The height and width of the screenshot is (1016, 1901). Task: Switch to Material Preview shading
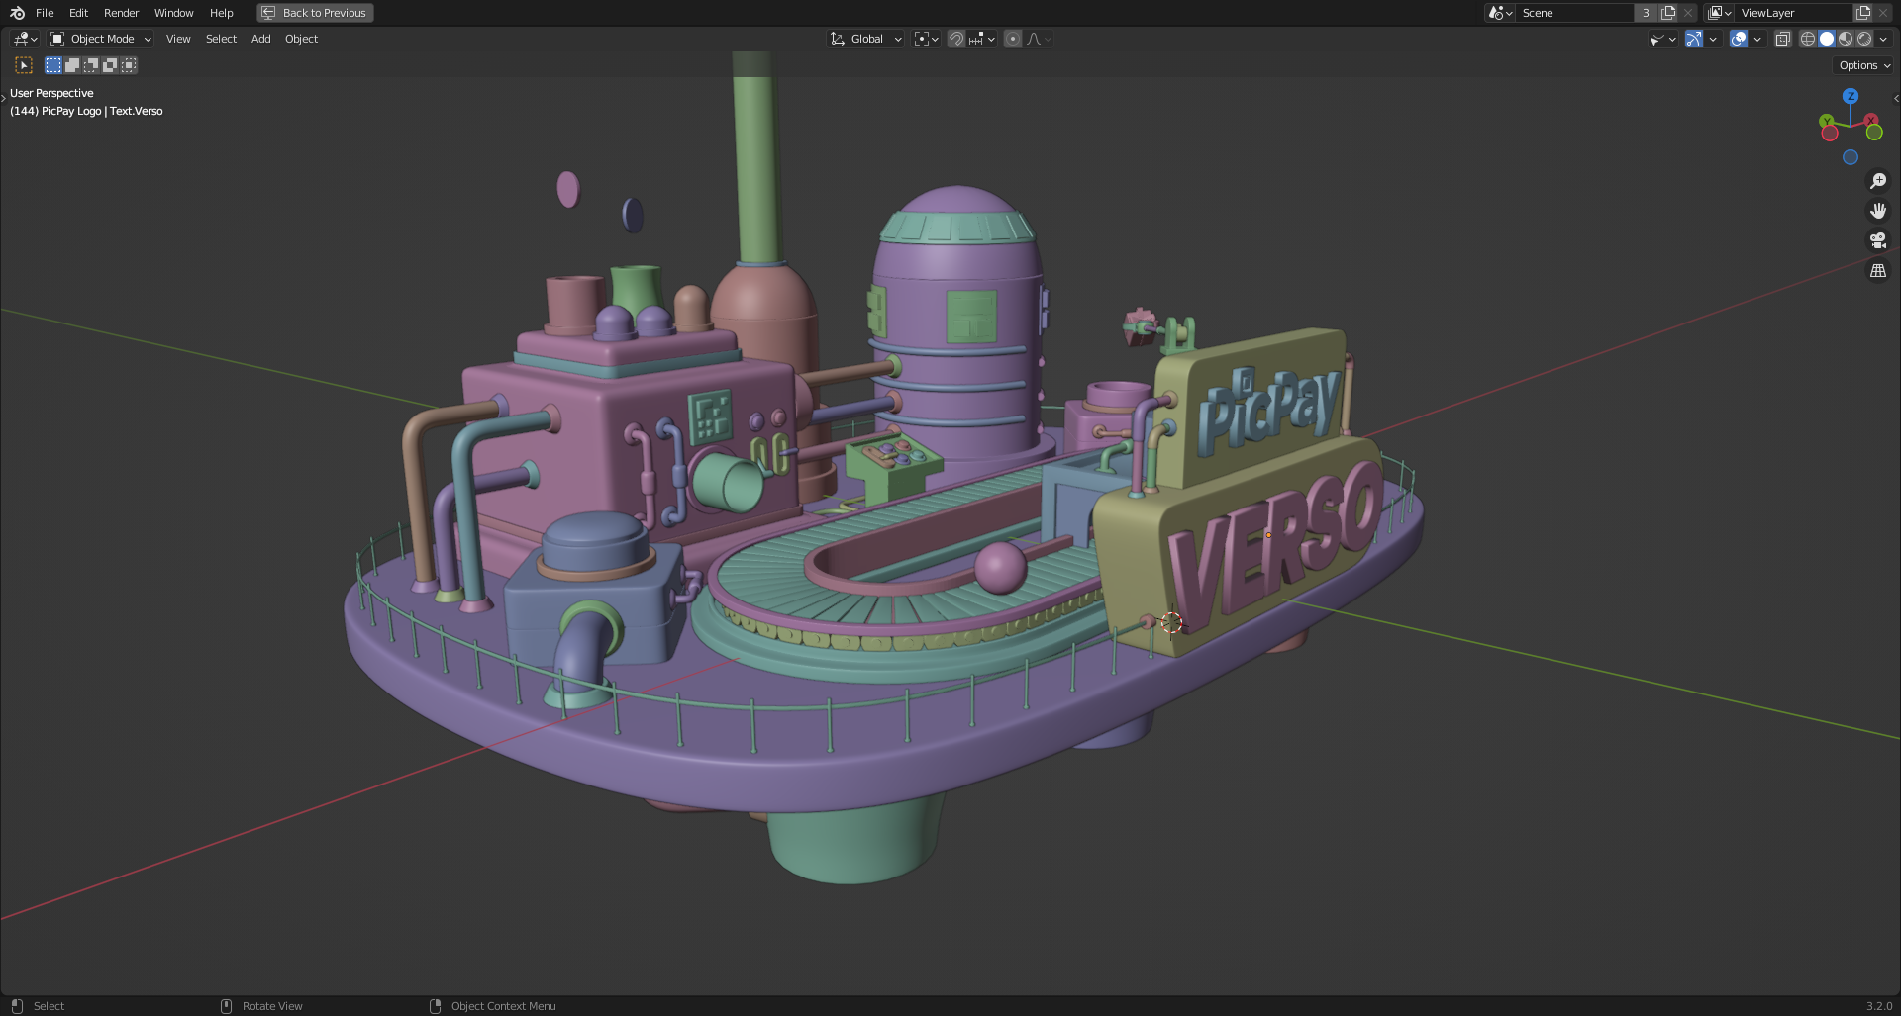[x=1846, y=39]
